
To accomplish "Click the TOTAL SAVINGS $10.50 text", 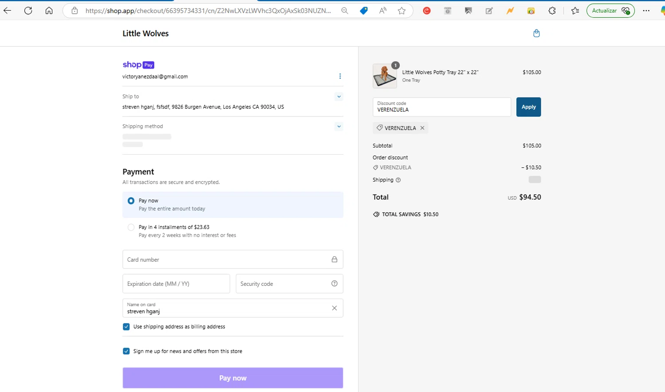I will [410, 214].
